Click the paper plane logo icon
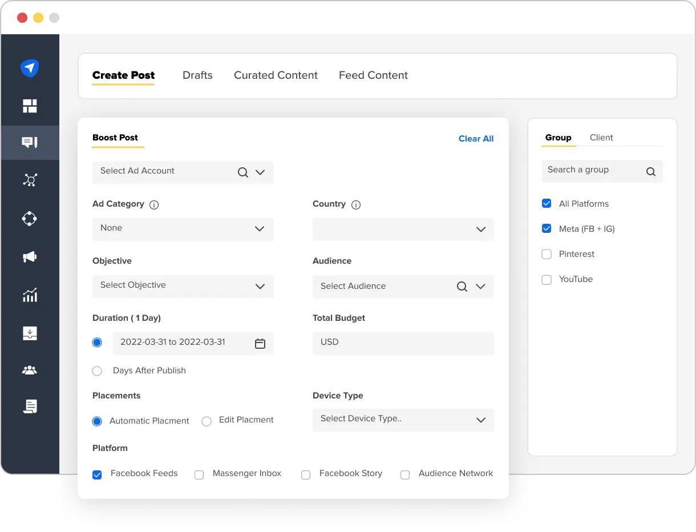The height and width of the screenshot is (532, 696). tap(30, 68)
